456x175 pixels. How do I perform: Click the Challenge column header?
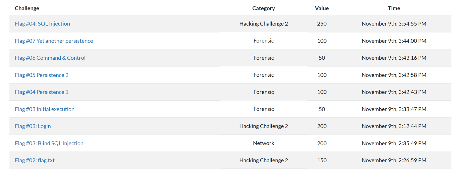click(x=27, y=8)
